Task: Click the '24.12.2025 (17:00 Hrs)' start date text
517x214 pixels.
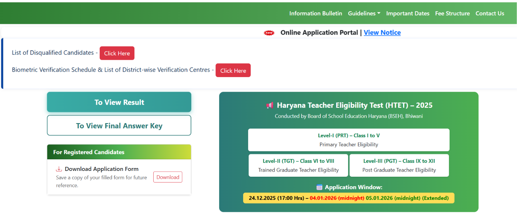Action: 276,198
